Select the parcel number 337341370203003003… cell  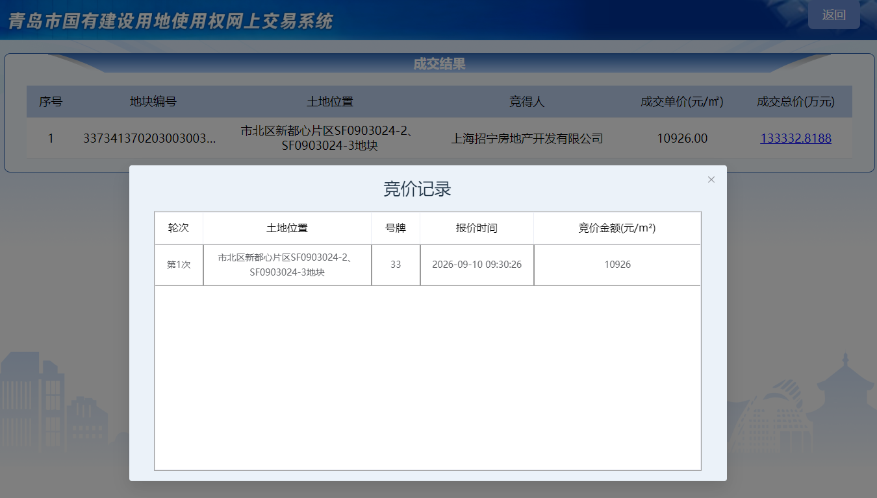pyautogui.click(x=150, y=138)
